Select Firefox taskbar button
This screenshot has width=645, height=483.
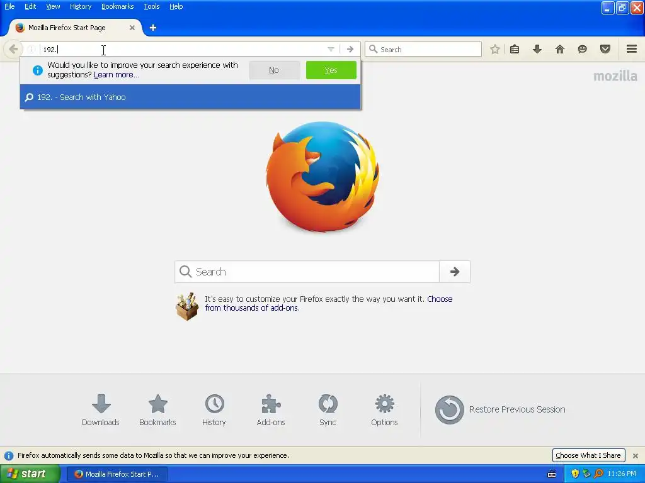pyautogui.click(x=117, y=474)
